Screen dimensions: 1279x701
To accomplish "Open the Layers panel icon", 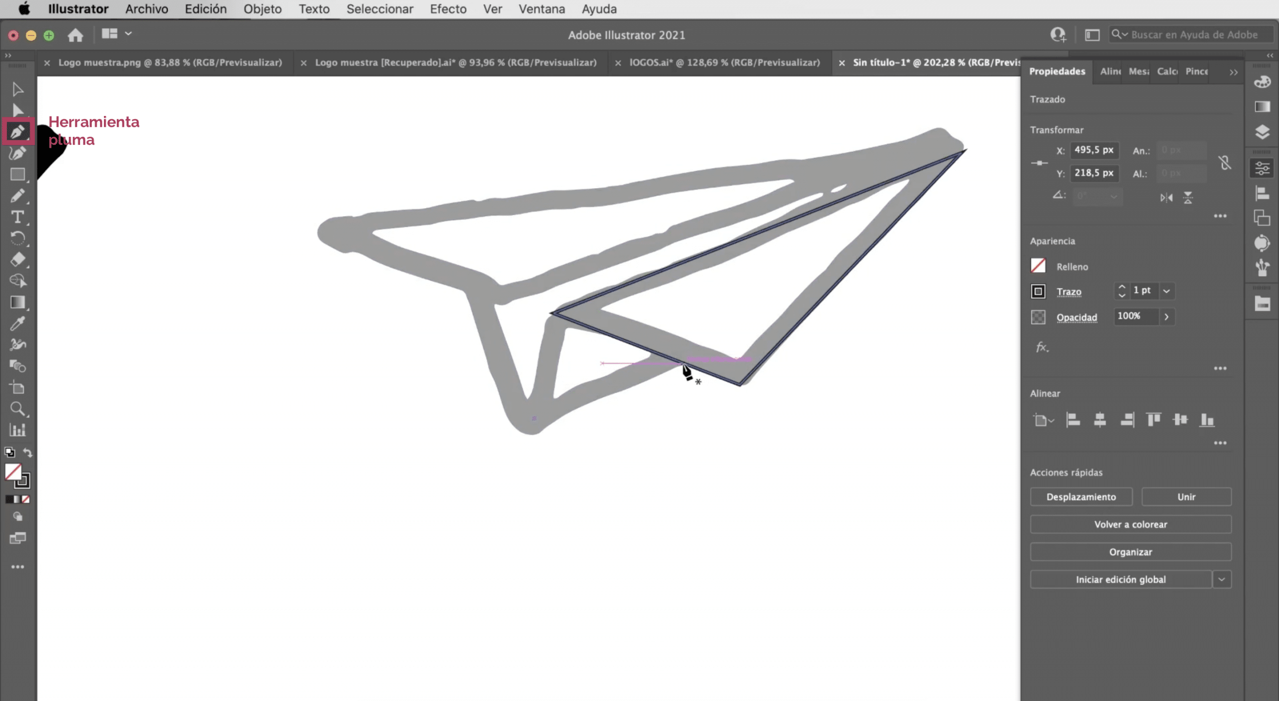I will [x=1262, y=132].
